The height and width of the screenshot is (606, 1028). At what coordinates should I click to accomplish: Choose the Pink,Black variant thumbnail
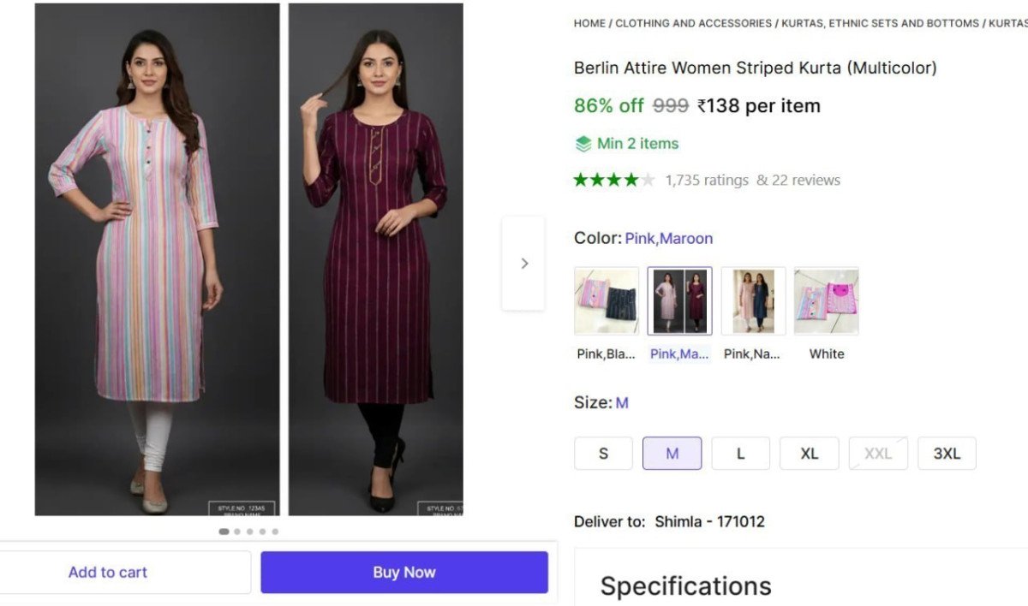(x=606, y=300)
